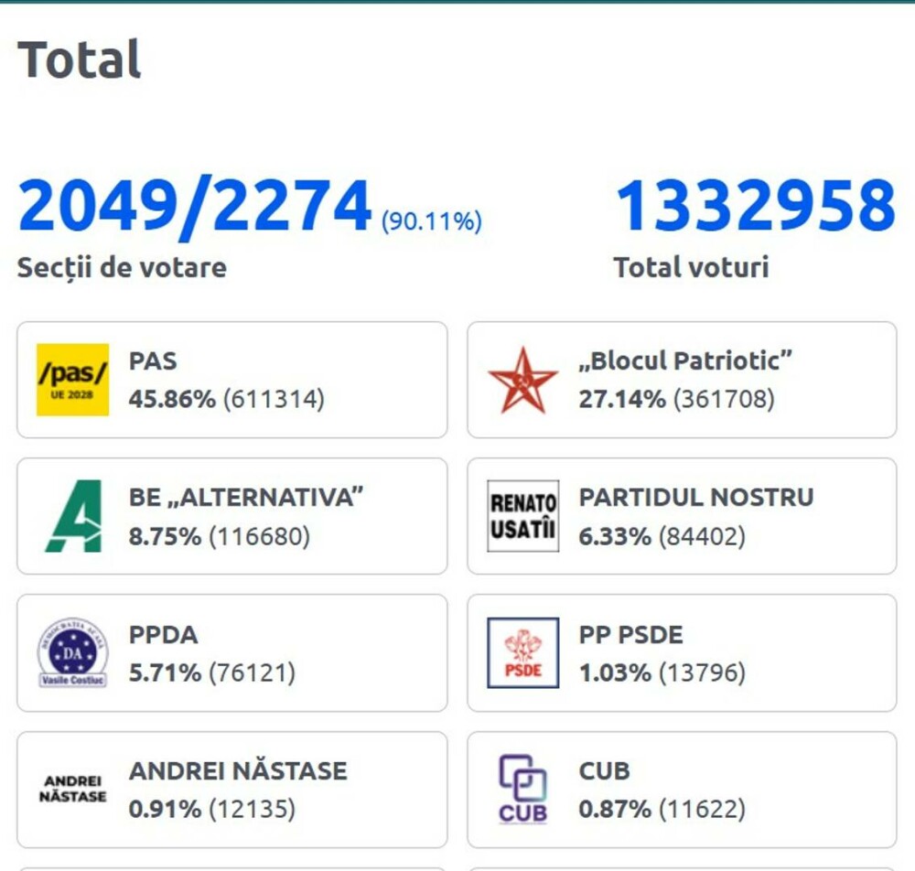Click the 90.11% stations processed percentage
Viewport: 915px width, 871px height.
coord(431,220)
